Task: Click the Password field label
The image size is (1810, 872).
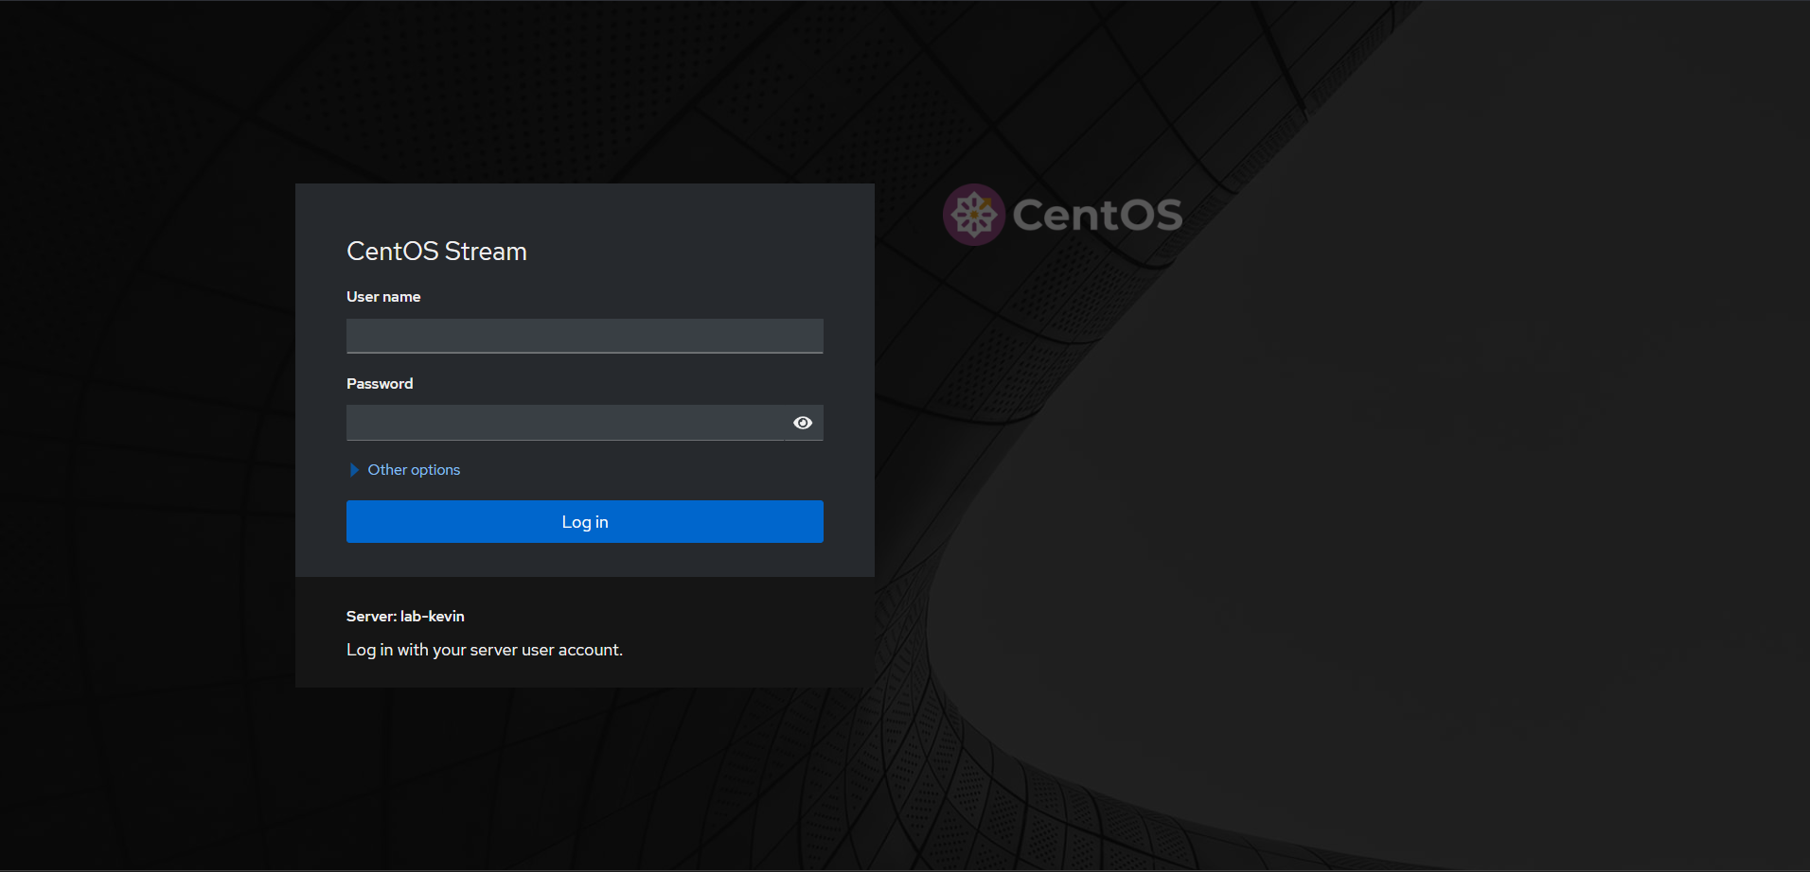Action: (x=380, y=384)
